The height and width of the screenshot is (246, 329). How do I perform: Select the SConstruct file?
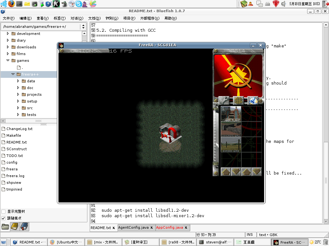17,149
